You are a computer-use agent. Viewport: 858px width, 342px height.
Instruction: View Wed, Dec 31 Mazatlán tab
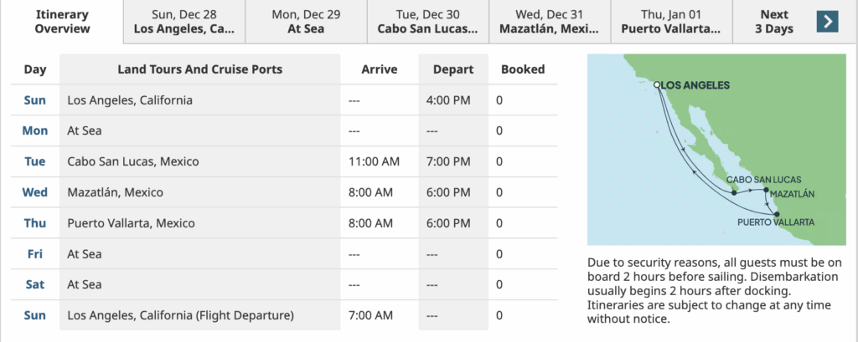point(550,22)
